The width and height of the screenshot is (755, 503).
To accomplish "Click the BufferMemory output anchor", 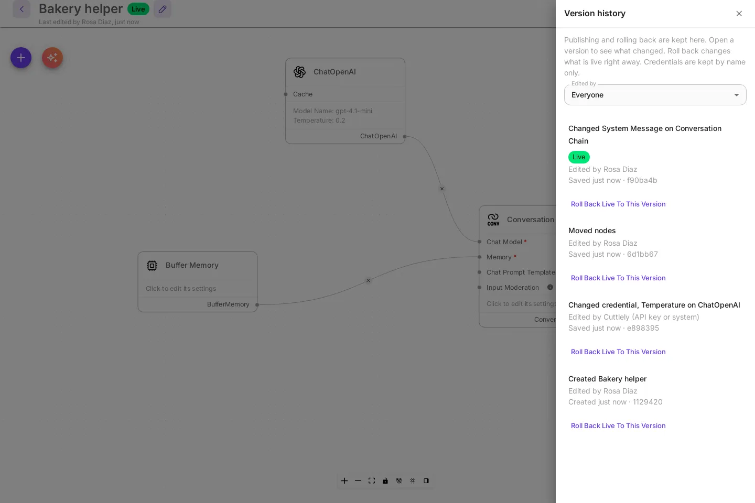I will tap(257, 305).
